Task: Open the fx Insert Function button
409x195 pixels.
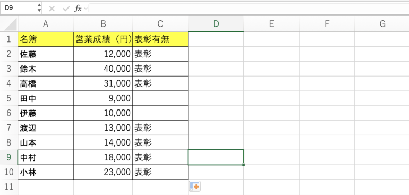Action: 78,9
